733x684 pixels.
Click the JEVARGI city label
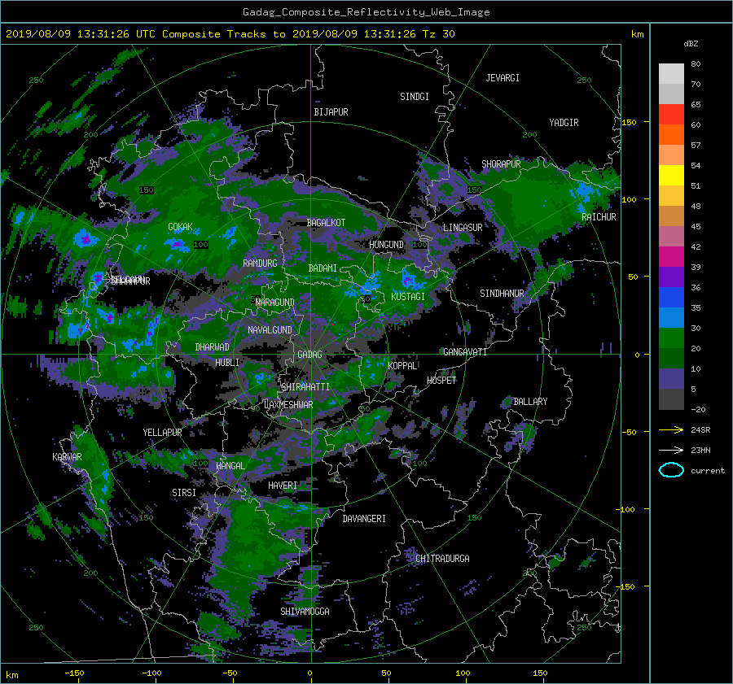coord(503,78)
